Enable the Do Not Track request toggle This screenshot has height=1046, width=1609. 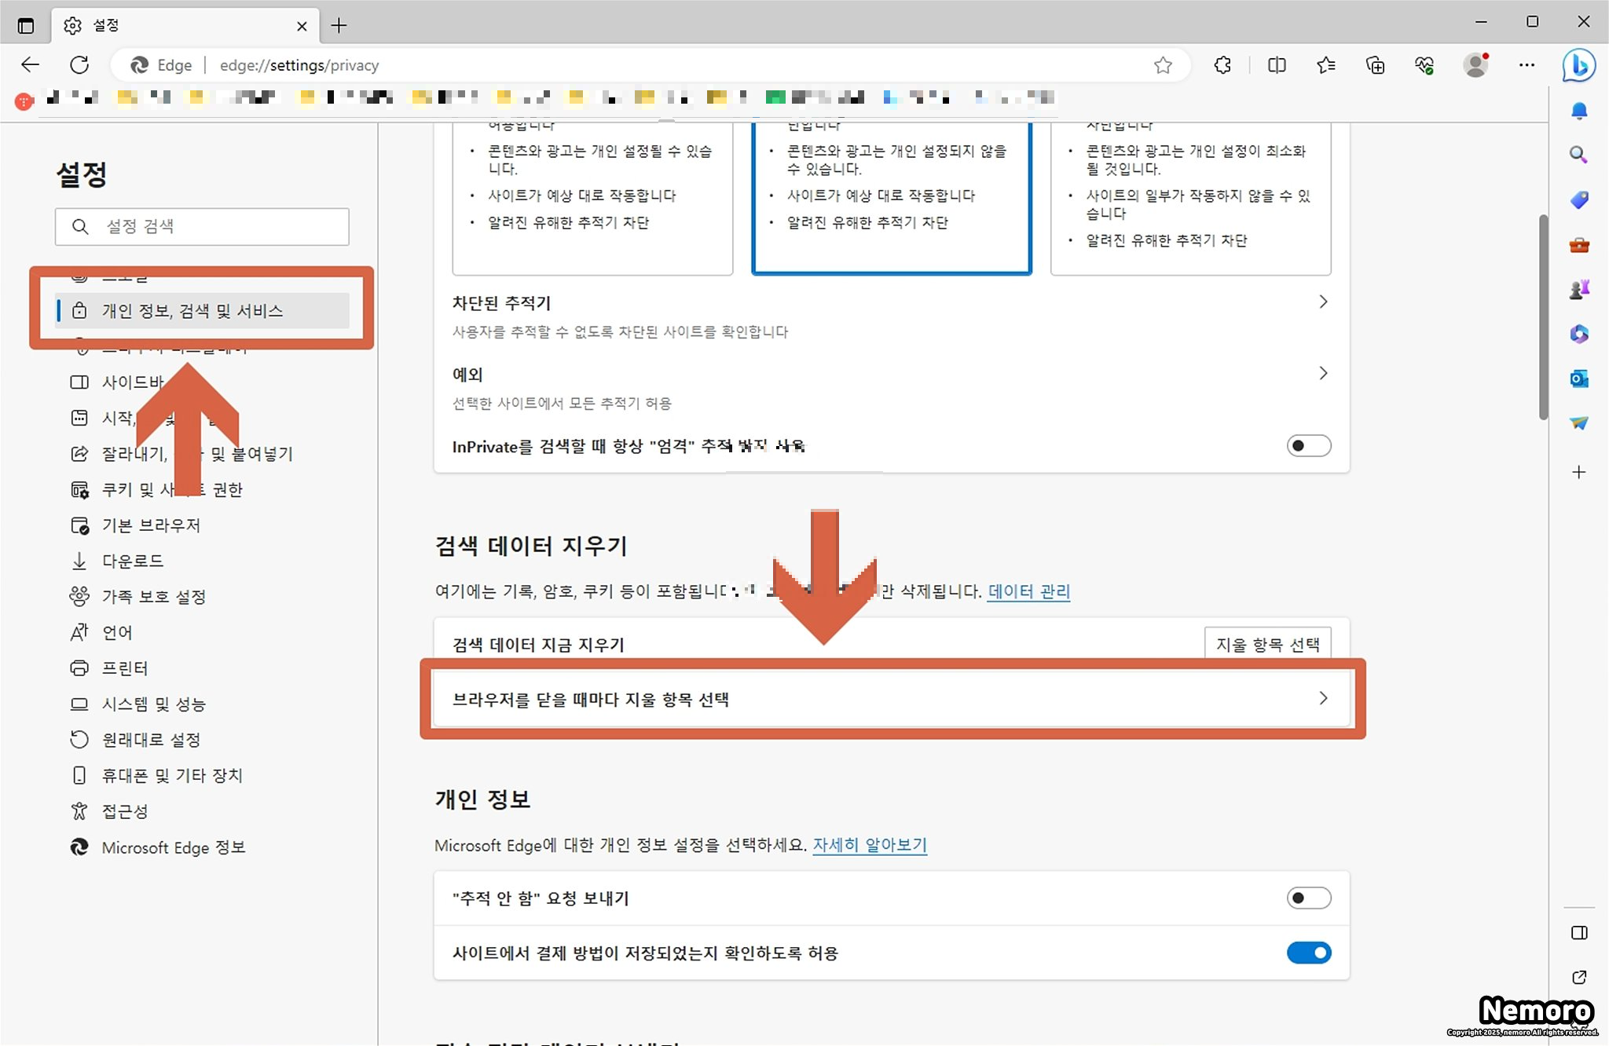pyautogui.click(x=1308, y=898)
